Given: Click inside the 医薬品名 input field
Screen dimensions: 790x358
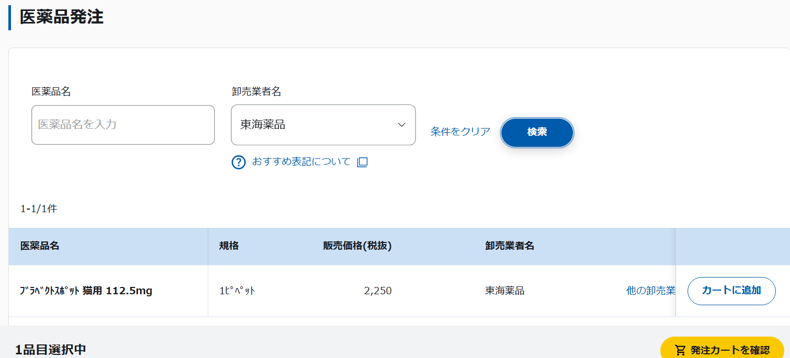Looking at the screenshot, I should pos(122,125).
